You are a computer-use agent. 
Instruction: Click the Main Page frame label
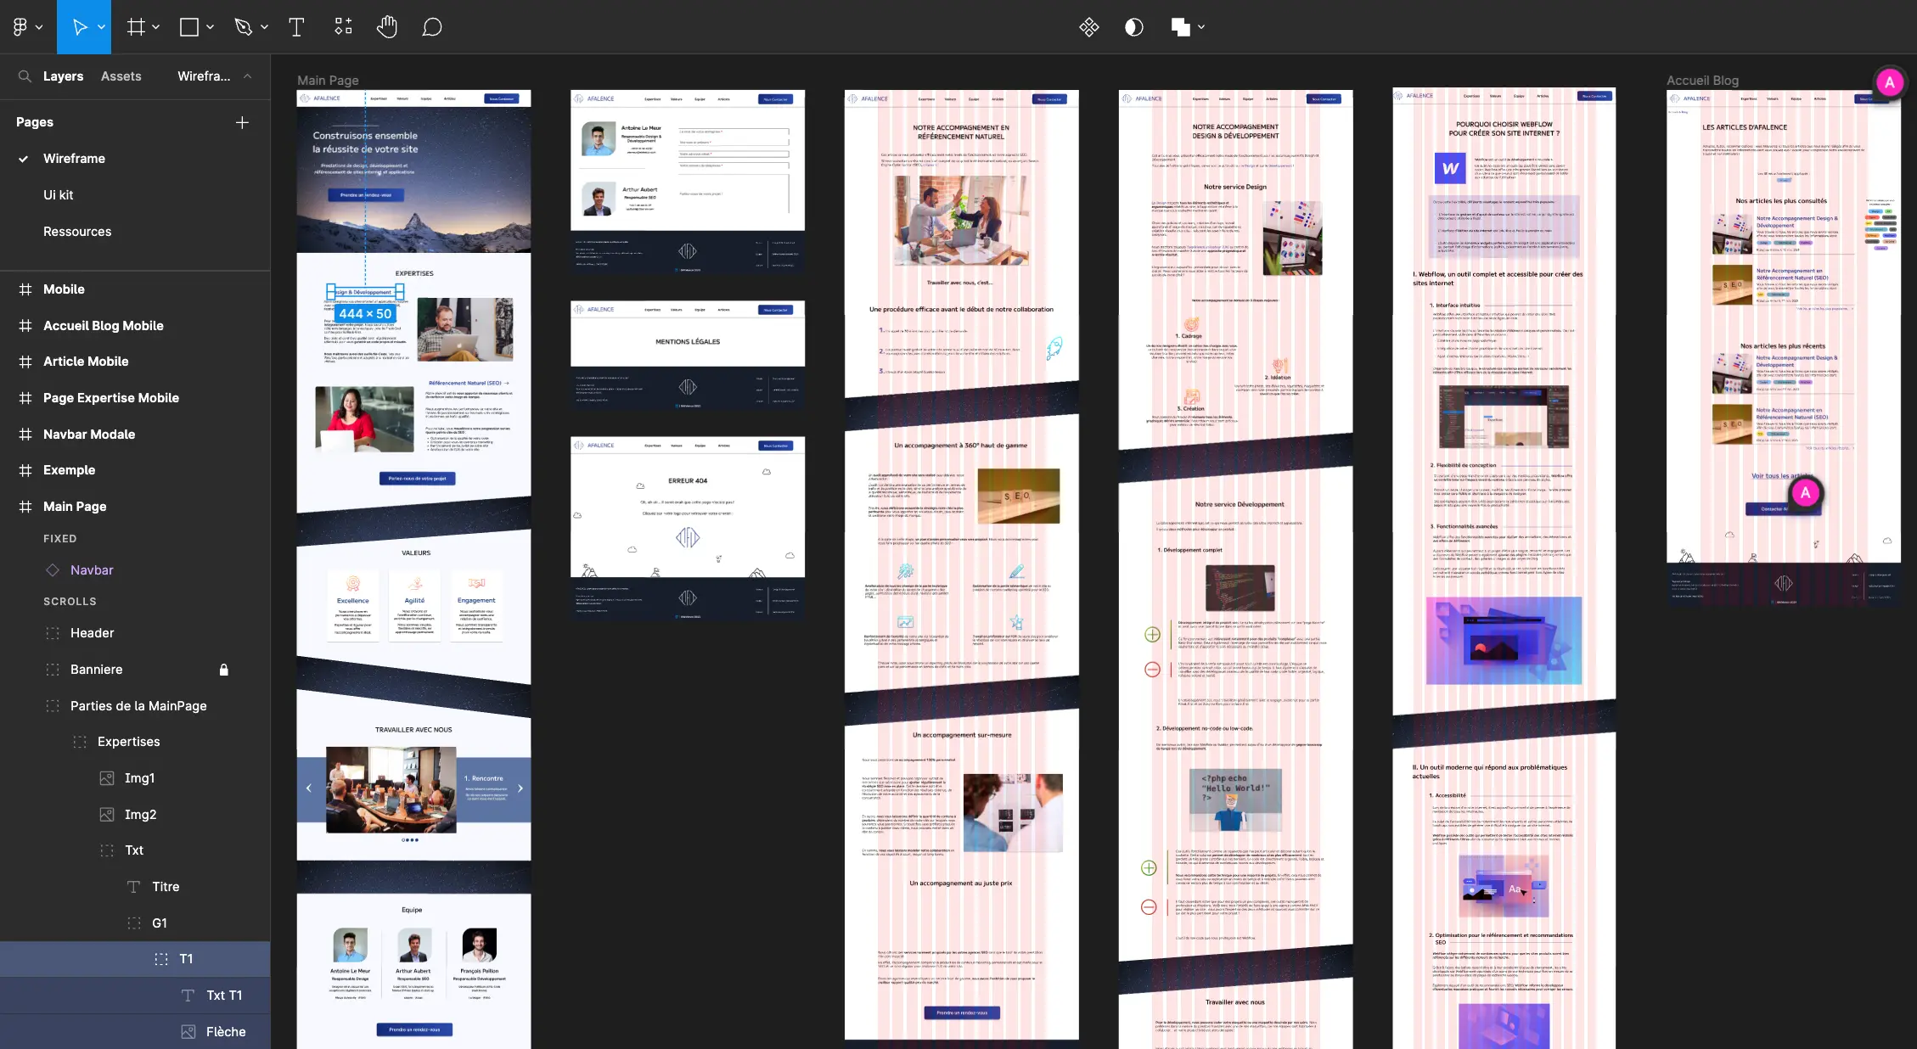click(x=328, y=81)
